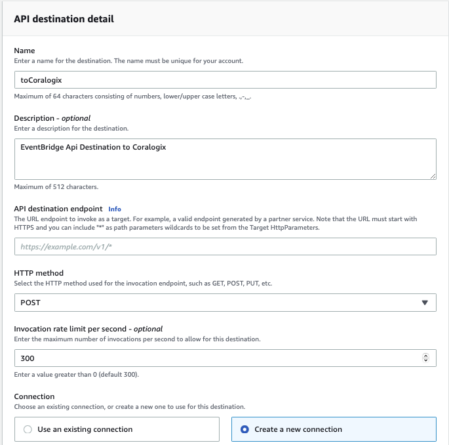Viewport: 449px width, 445px height.
Task: Click the Invocation rate limit per second label
Action: 88,328
